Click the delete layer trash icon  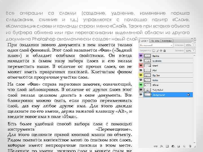click(190, 146)
